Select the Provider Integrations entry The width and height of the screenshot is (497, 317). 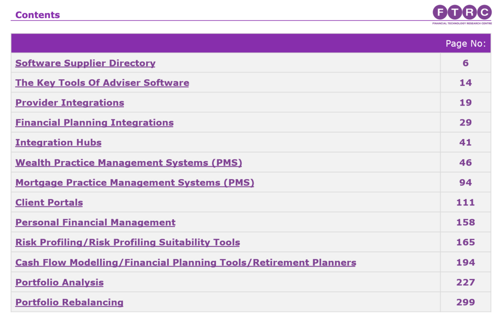[x=69, y=102]
